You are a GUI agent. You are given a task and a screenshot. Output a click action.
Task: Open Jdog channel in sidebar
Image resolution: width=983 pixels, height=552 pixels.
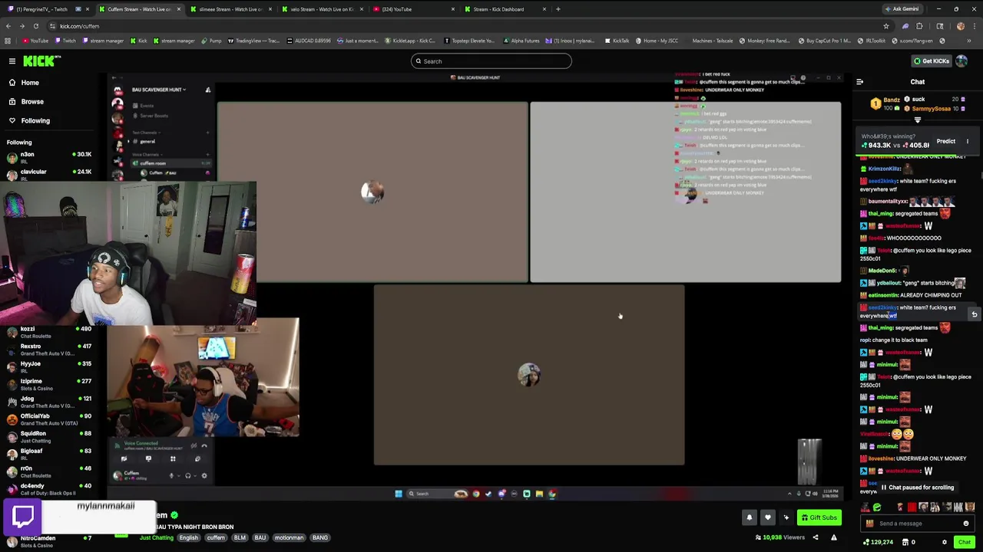pyautogui.click(x=48, y=402)
